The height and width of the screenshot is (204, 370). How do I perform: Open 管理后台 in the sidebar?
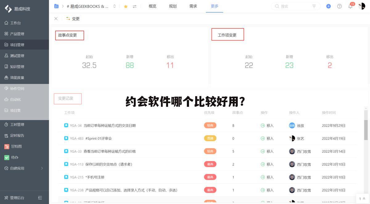[x=17, y=198]
